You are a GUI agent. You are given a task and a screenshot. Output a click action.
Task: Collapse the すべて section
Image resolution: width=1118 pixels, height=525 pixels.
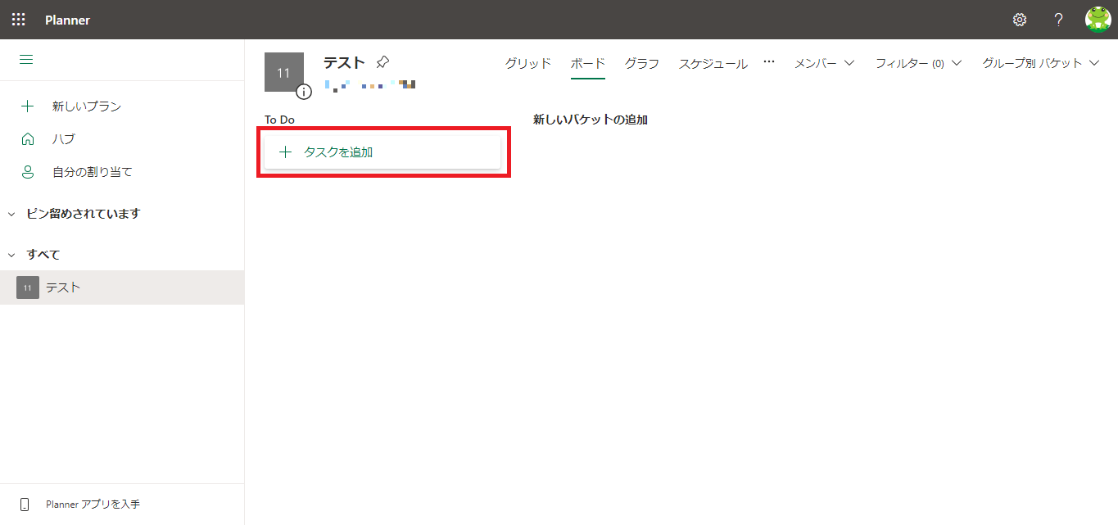[11, 255]
